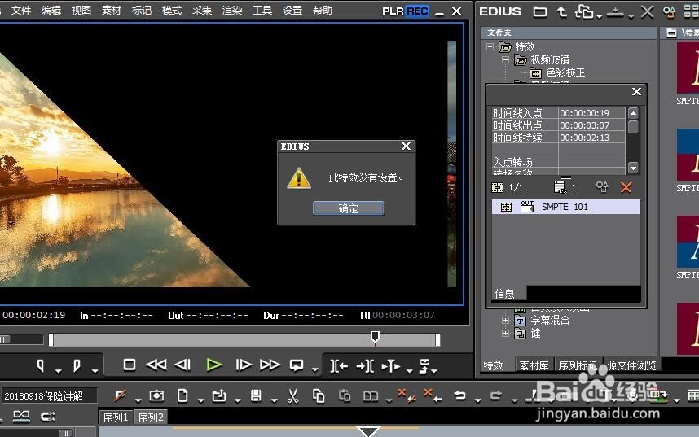Open the 设置 menu
Image resolution: width=699 pixels, height=437 pixels.
292,11
